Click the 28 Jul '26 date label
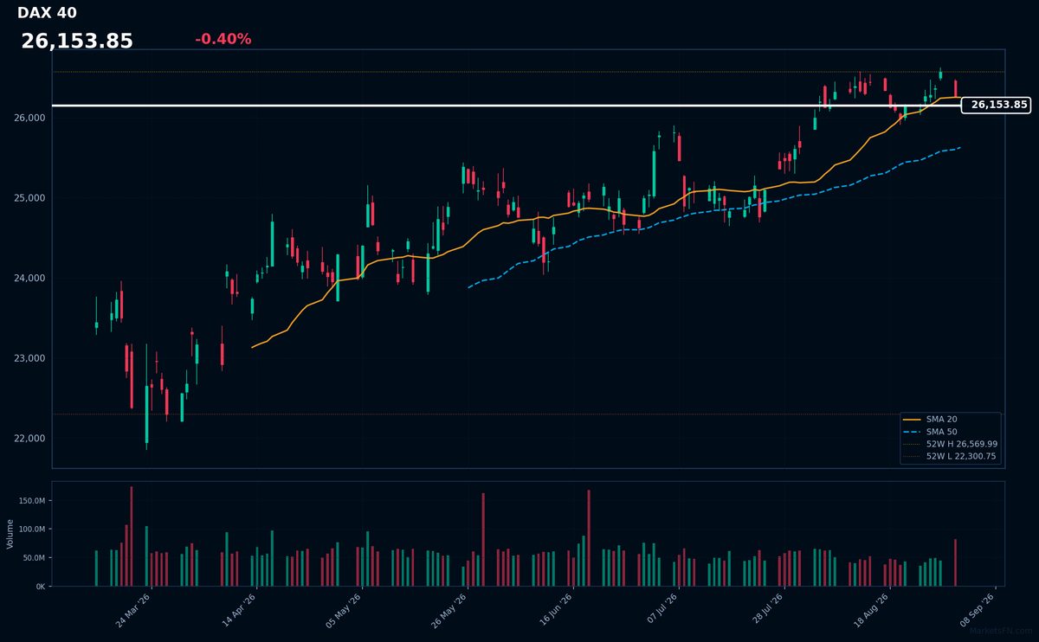Image resolution: width=1039 pixels, height=642 pixels. click(767, 609)
